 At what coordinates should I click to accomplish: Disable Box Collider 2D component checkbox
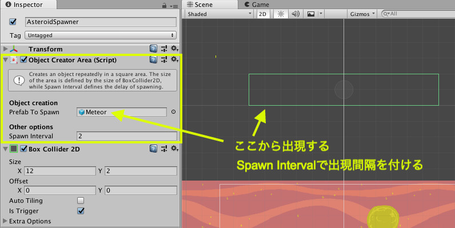(x=24, y=149)
